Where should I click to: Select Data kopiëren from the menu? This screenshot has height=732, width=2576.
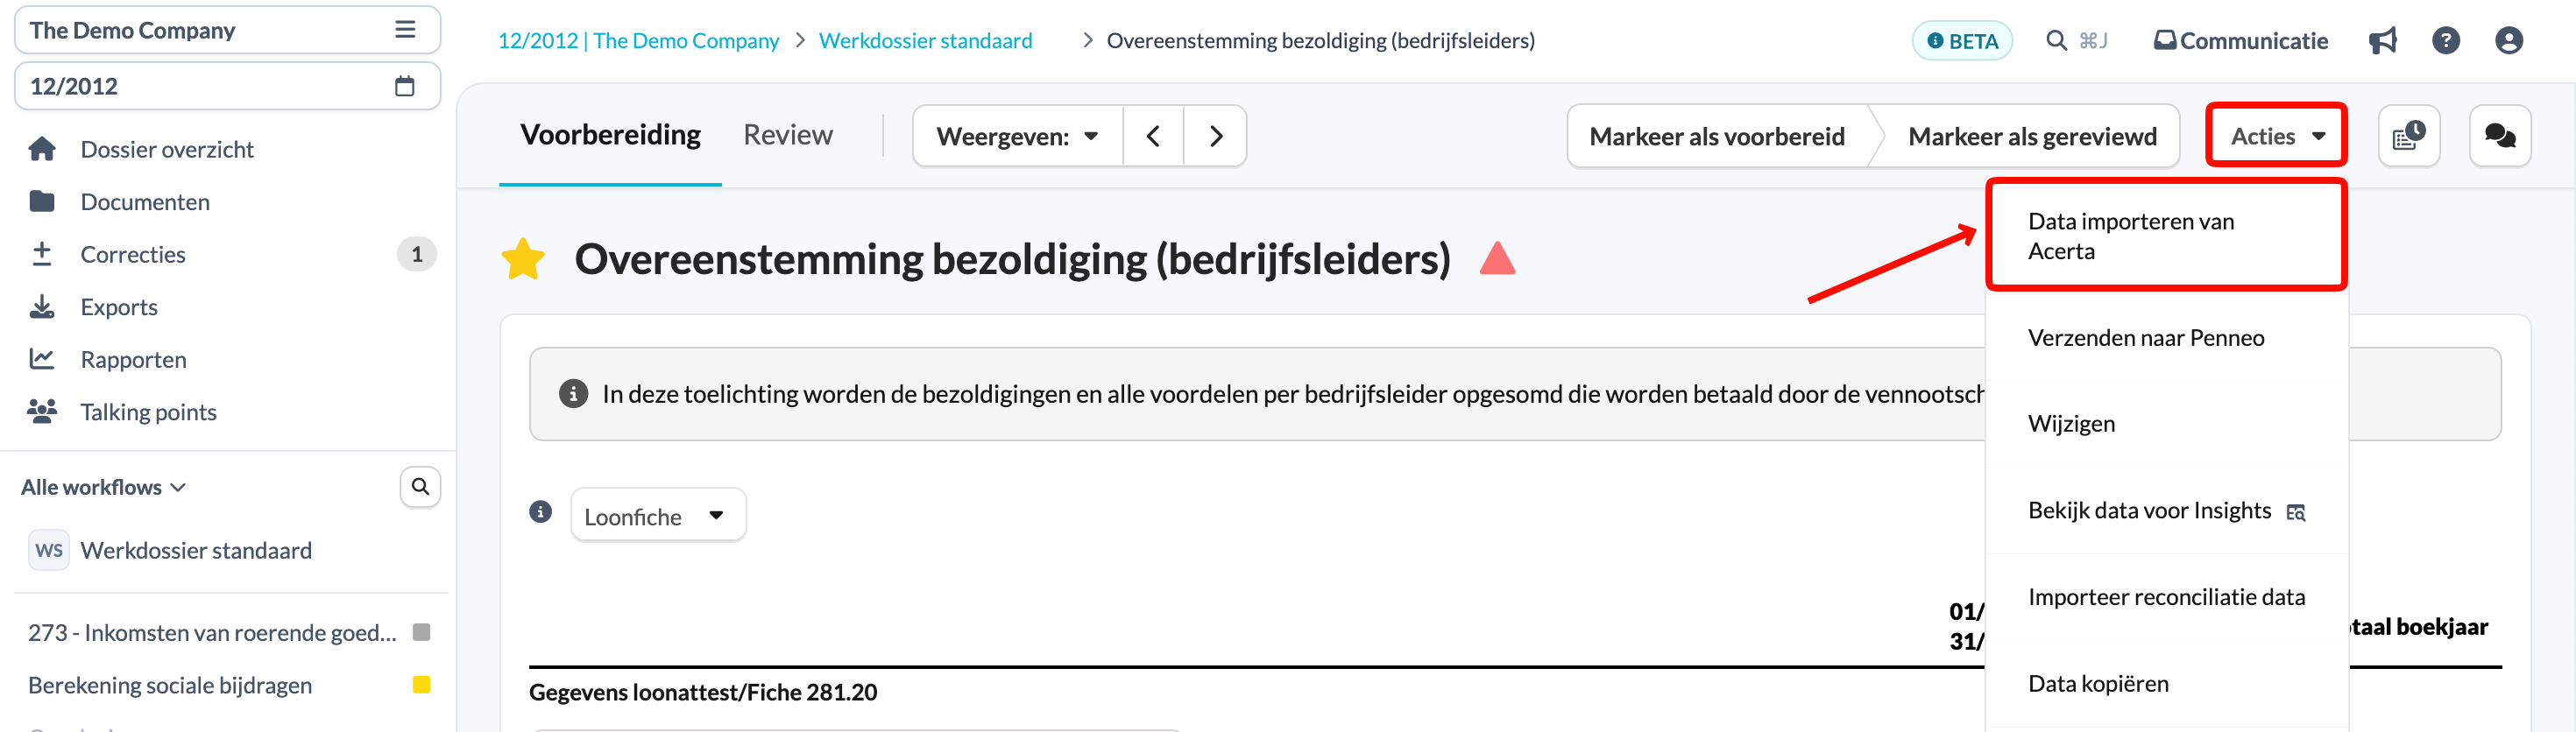click(x=2166, y=683)
